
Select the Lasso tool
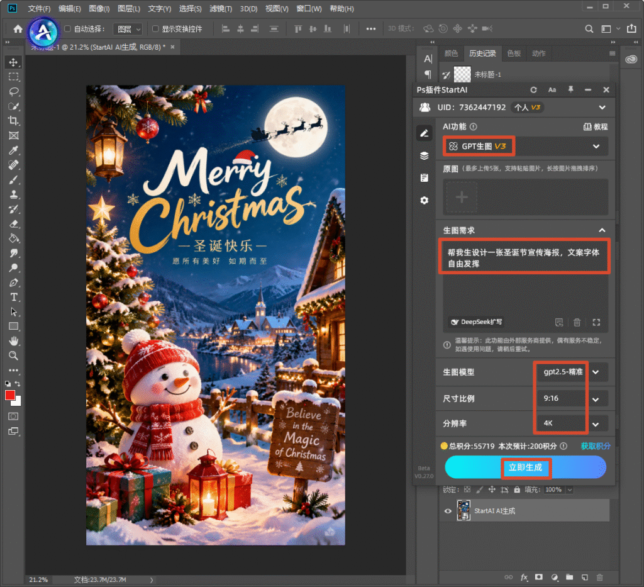[x=14, y=91]
